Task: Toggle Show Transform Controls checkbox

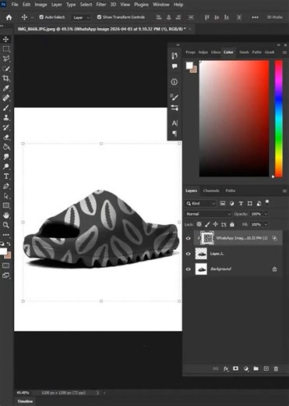Action: pyautogui.click(x=99, y=17)
